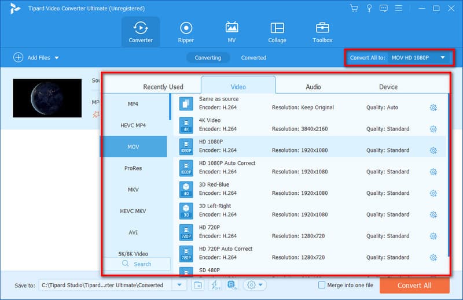Open settings gear for 4K Video
The image size is (463, 300).
pos(433,129)
